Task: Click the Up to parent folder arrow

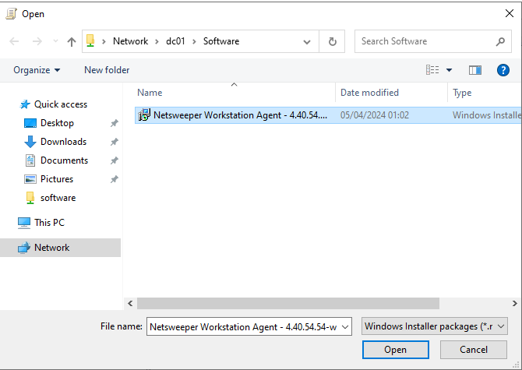Action: point(72,41)
